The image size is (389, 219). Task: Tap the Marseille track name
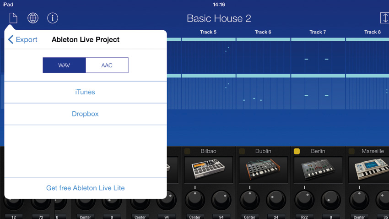click(x=373, y=151)
